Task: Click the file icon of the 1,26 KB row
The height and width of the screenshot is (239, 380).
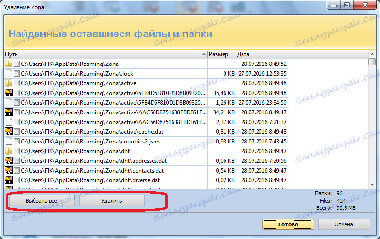Action: tap(9, 102)
